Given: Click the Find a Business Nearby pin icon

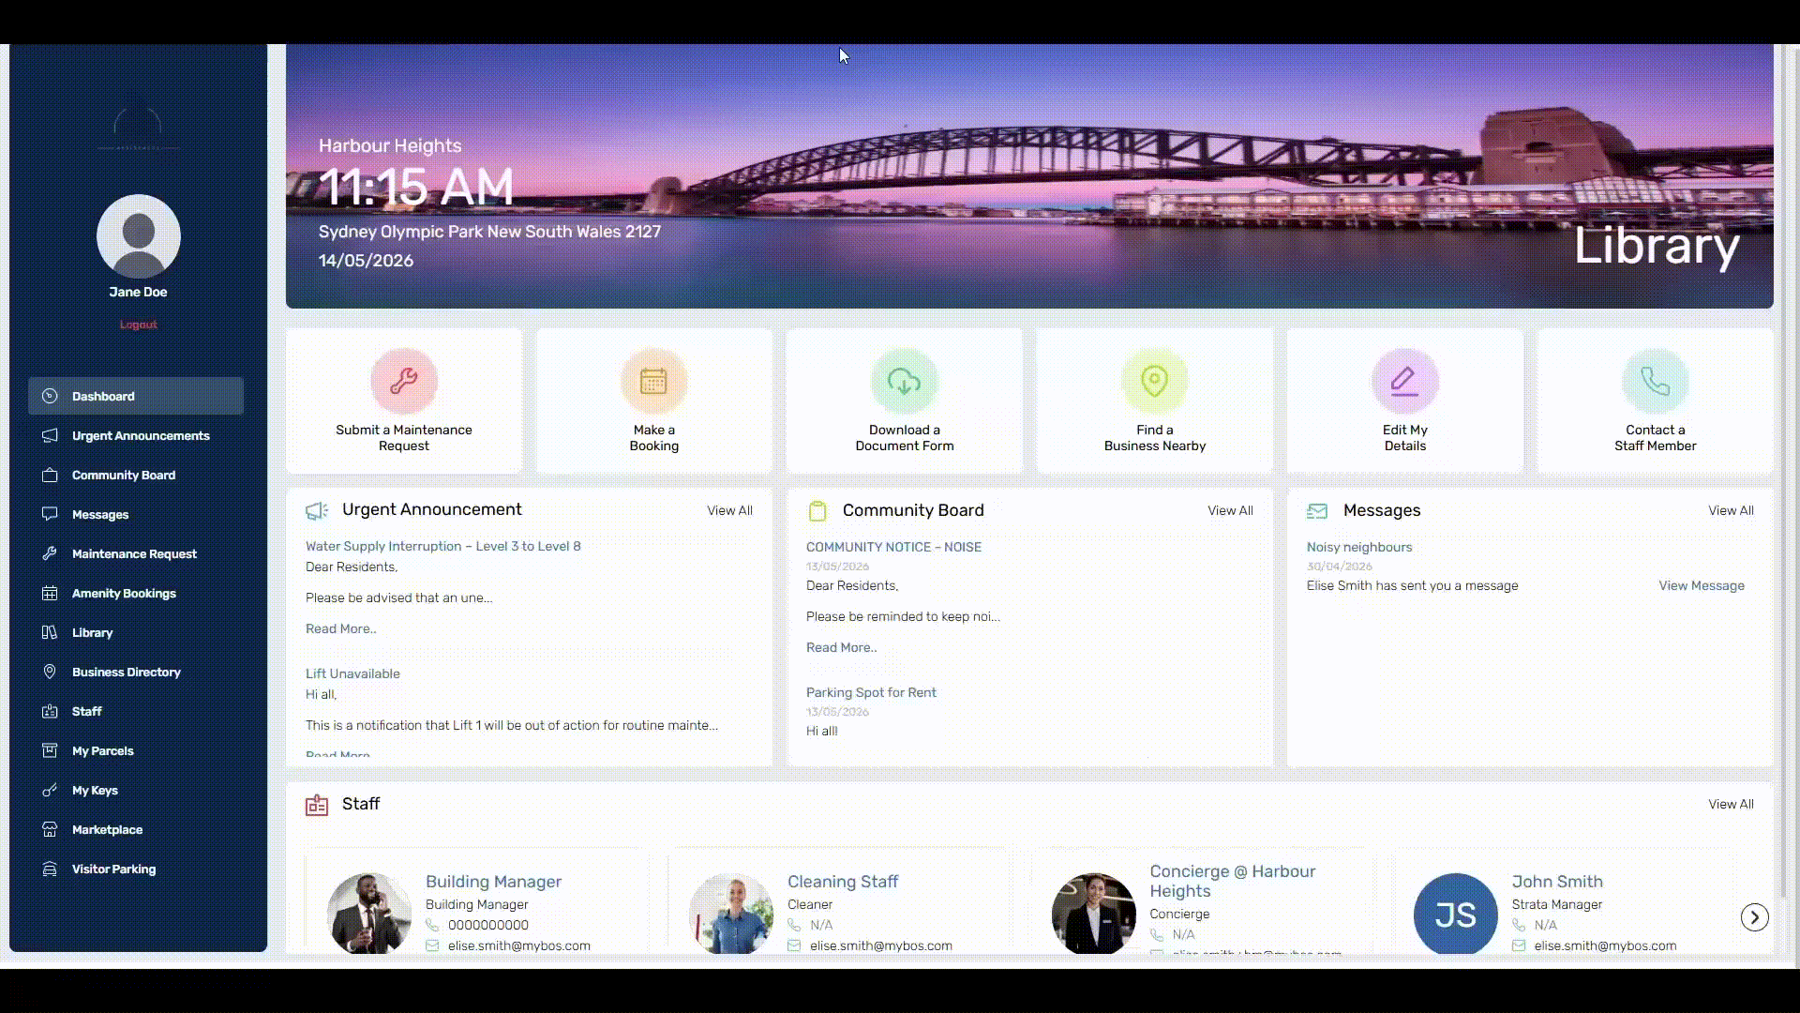Looking at the screenshot, I should (x=1154, y=381).
